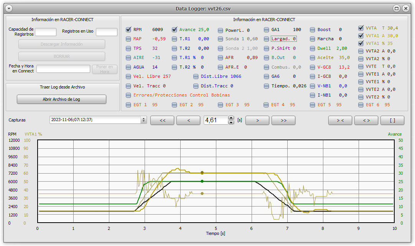Click the Descargar Información button
The height and width of the screenshot is (246, 415).
tap(62, 44)
